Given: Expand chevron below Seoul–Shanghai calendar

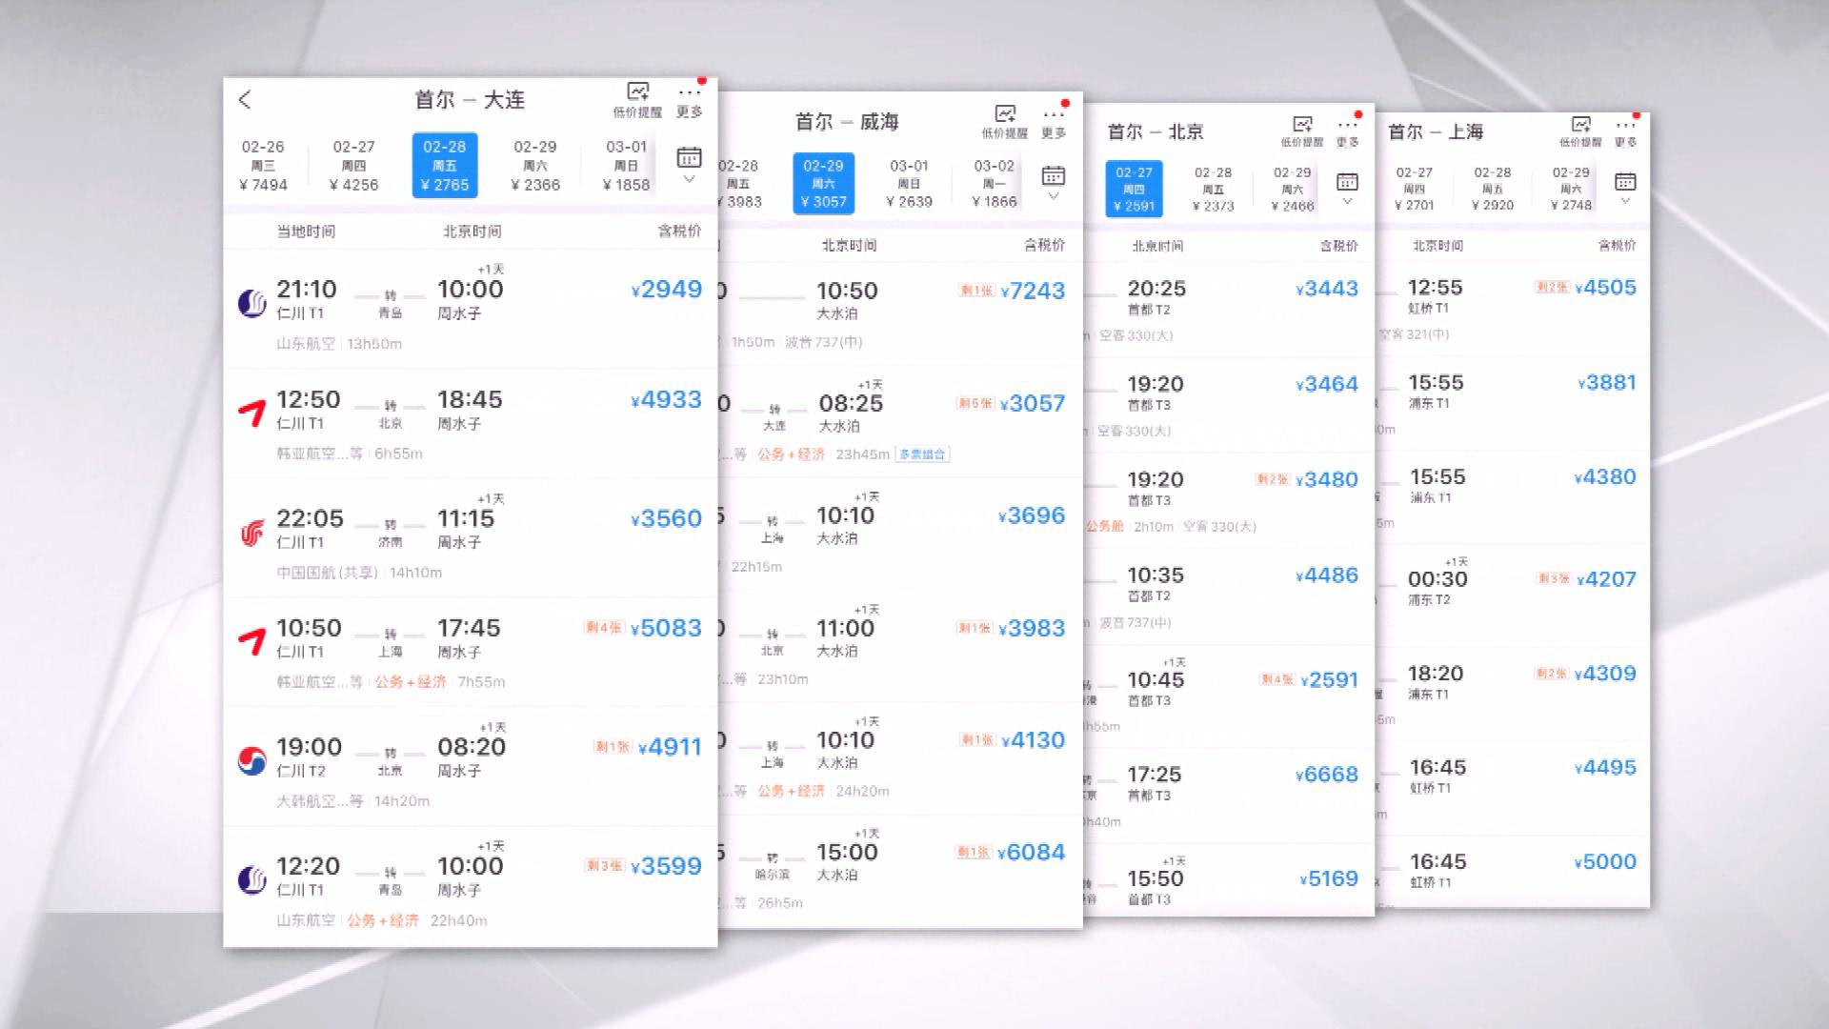Looking at the screenshot, I should click(1625, 201).
